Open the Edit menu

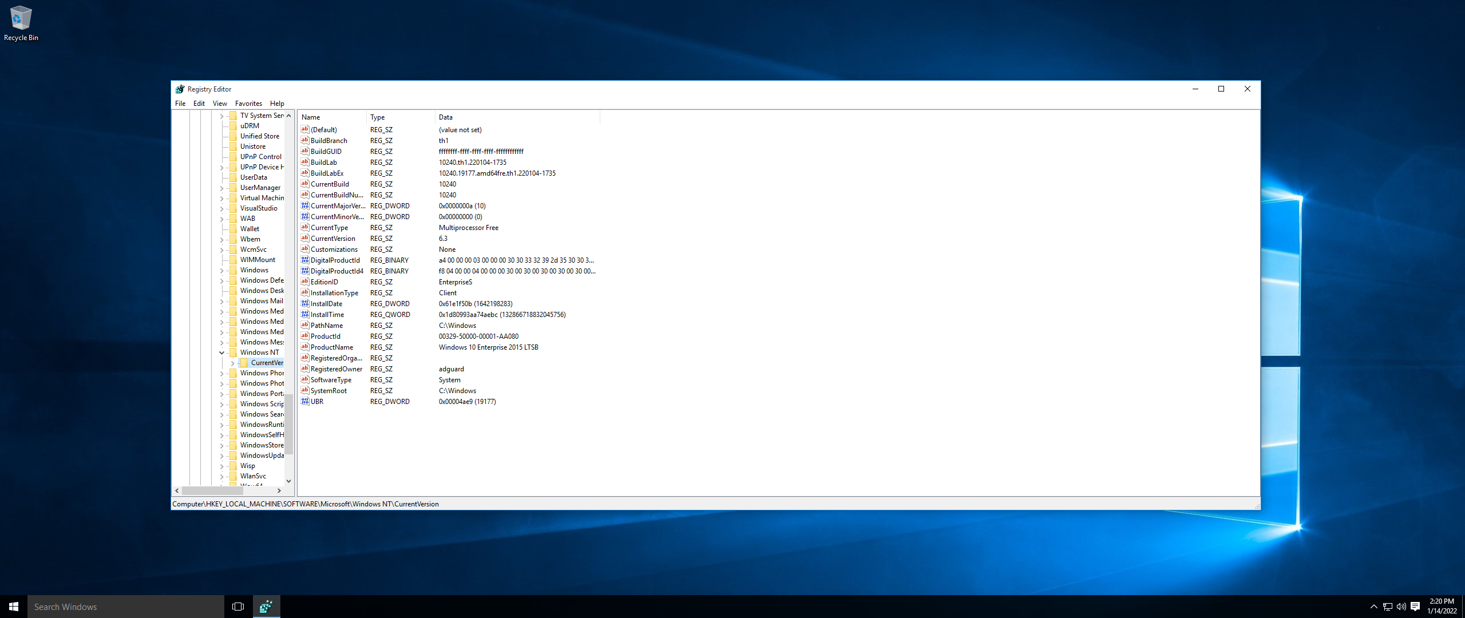coord(199,104)
